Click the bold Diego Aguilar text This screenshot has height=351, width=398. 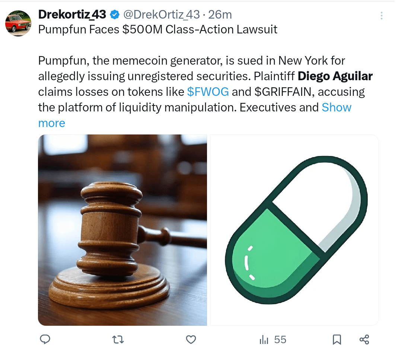pos(335,76)
